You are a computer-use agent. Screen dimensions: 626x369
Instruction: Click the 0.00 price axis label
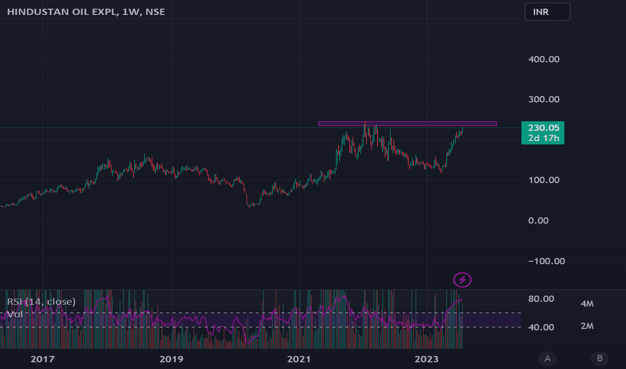tap(538, 221)
